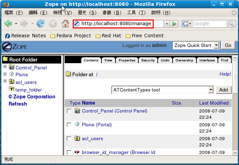Click Plone portal icon in contents table

pos(77,124)
